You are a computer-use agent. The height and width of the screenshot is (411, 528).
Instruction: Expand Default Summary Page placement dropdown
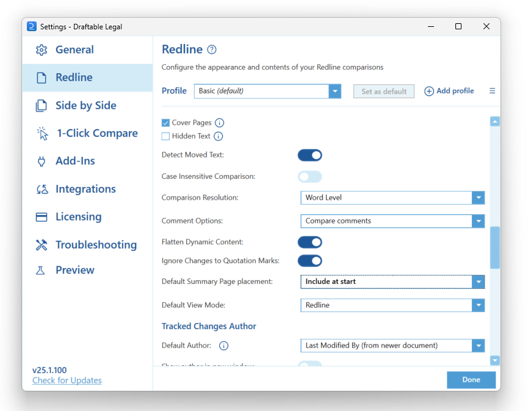tap(392, 282)
